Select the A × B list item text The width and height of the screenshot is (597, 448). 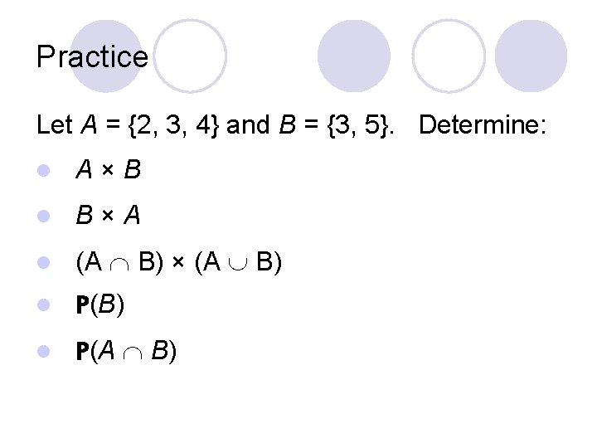(x=108, y=171)
